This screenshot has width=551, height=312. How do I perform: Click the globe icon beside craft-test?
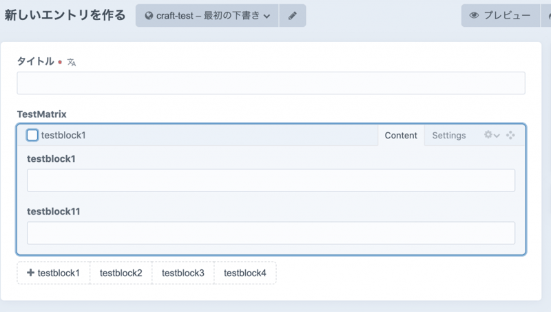(148, 16)
